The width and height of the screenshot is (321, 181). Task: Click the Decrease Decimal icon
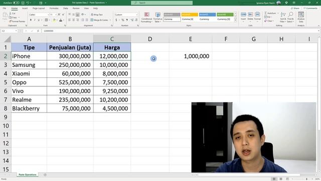point(136,20)
